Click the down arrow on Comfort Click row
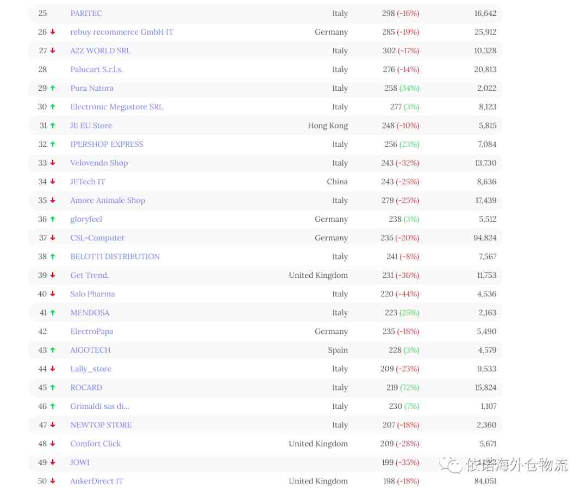This screenshot has width=587, height=491. coord(53,444)
